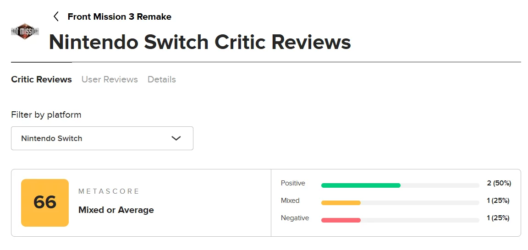The width and height of the screenshot is (528, 250).
Task: Click the Mixed 1 (25%) count
Action: pos(499,201)
